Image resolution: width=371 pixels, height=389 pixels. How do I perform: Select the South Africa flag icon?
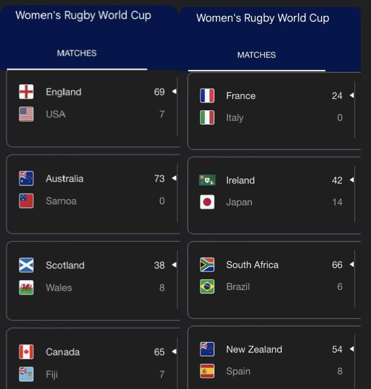coord(207,265)
